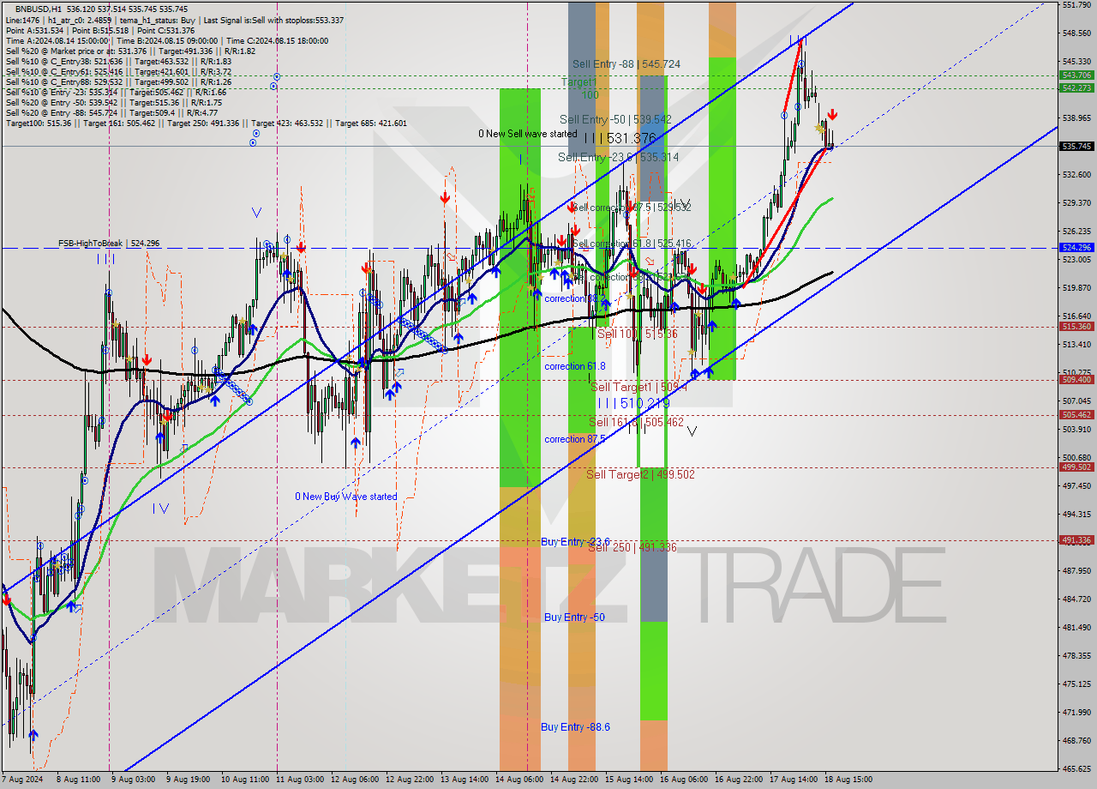Click the red price tag 515.360
The image size is (1097, 789).
pos(1076,327)
